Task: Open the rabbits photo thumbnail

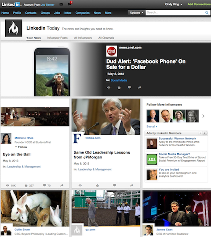Action: coord(35,208)
